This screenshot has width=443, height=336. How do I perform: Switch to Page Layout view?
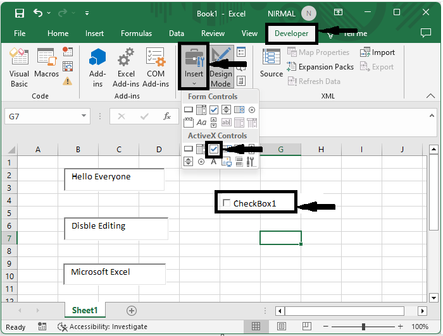pyautogui.click(x=282, y=327)
